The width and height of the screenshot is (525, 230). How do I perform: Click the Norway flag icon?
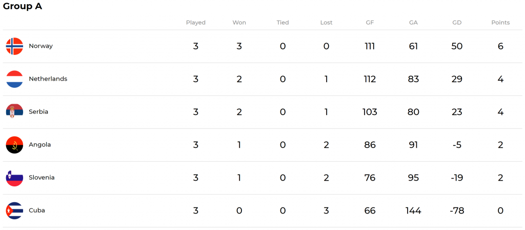click(x=14, y=46)
